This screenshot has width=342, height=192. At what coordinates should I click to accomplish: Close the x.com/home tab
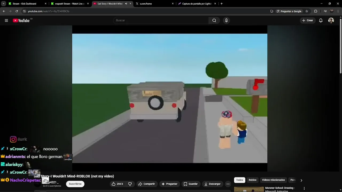[173, 4]
